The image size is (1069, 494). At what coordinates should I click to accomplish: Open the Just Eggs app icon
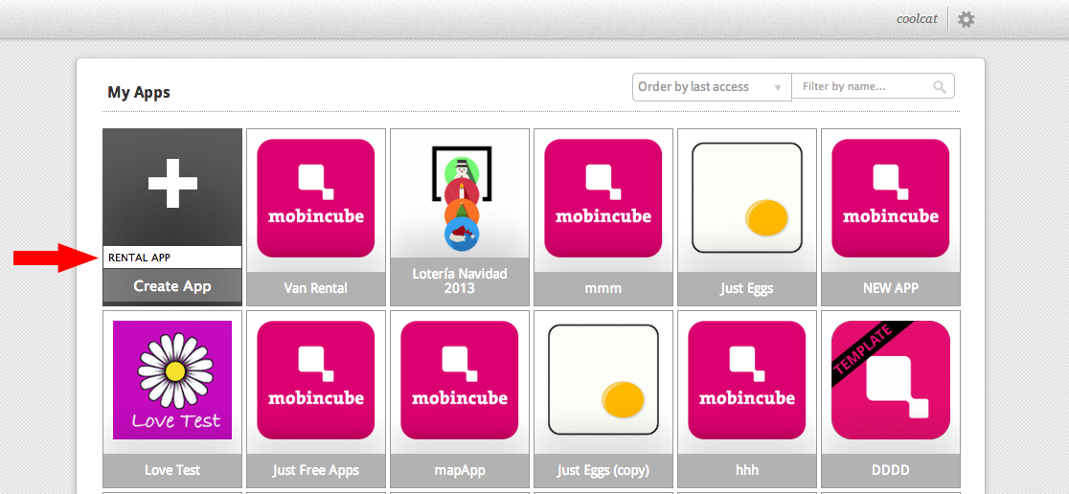tap(747, 198)
